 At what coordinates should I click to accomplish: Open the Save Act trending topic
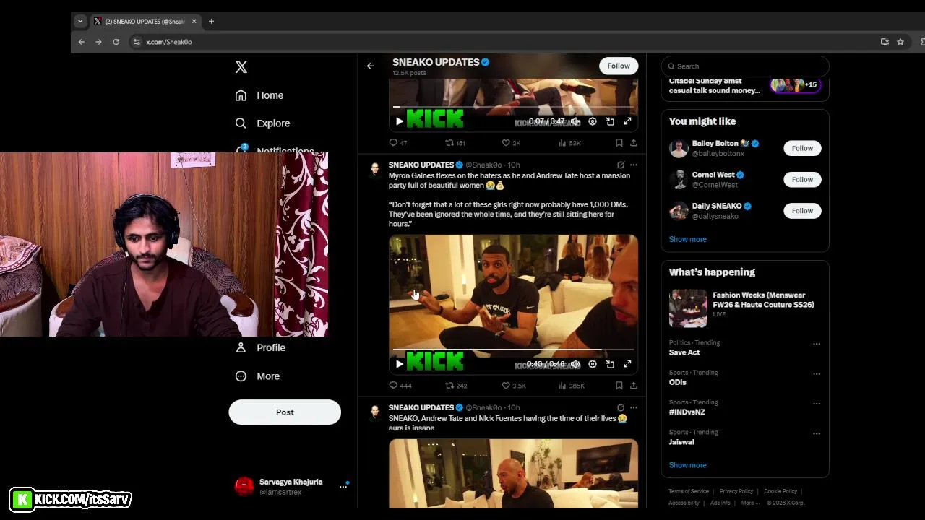(684, 352)
